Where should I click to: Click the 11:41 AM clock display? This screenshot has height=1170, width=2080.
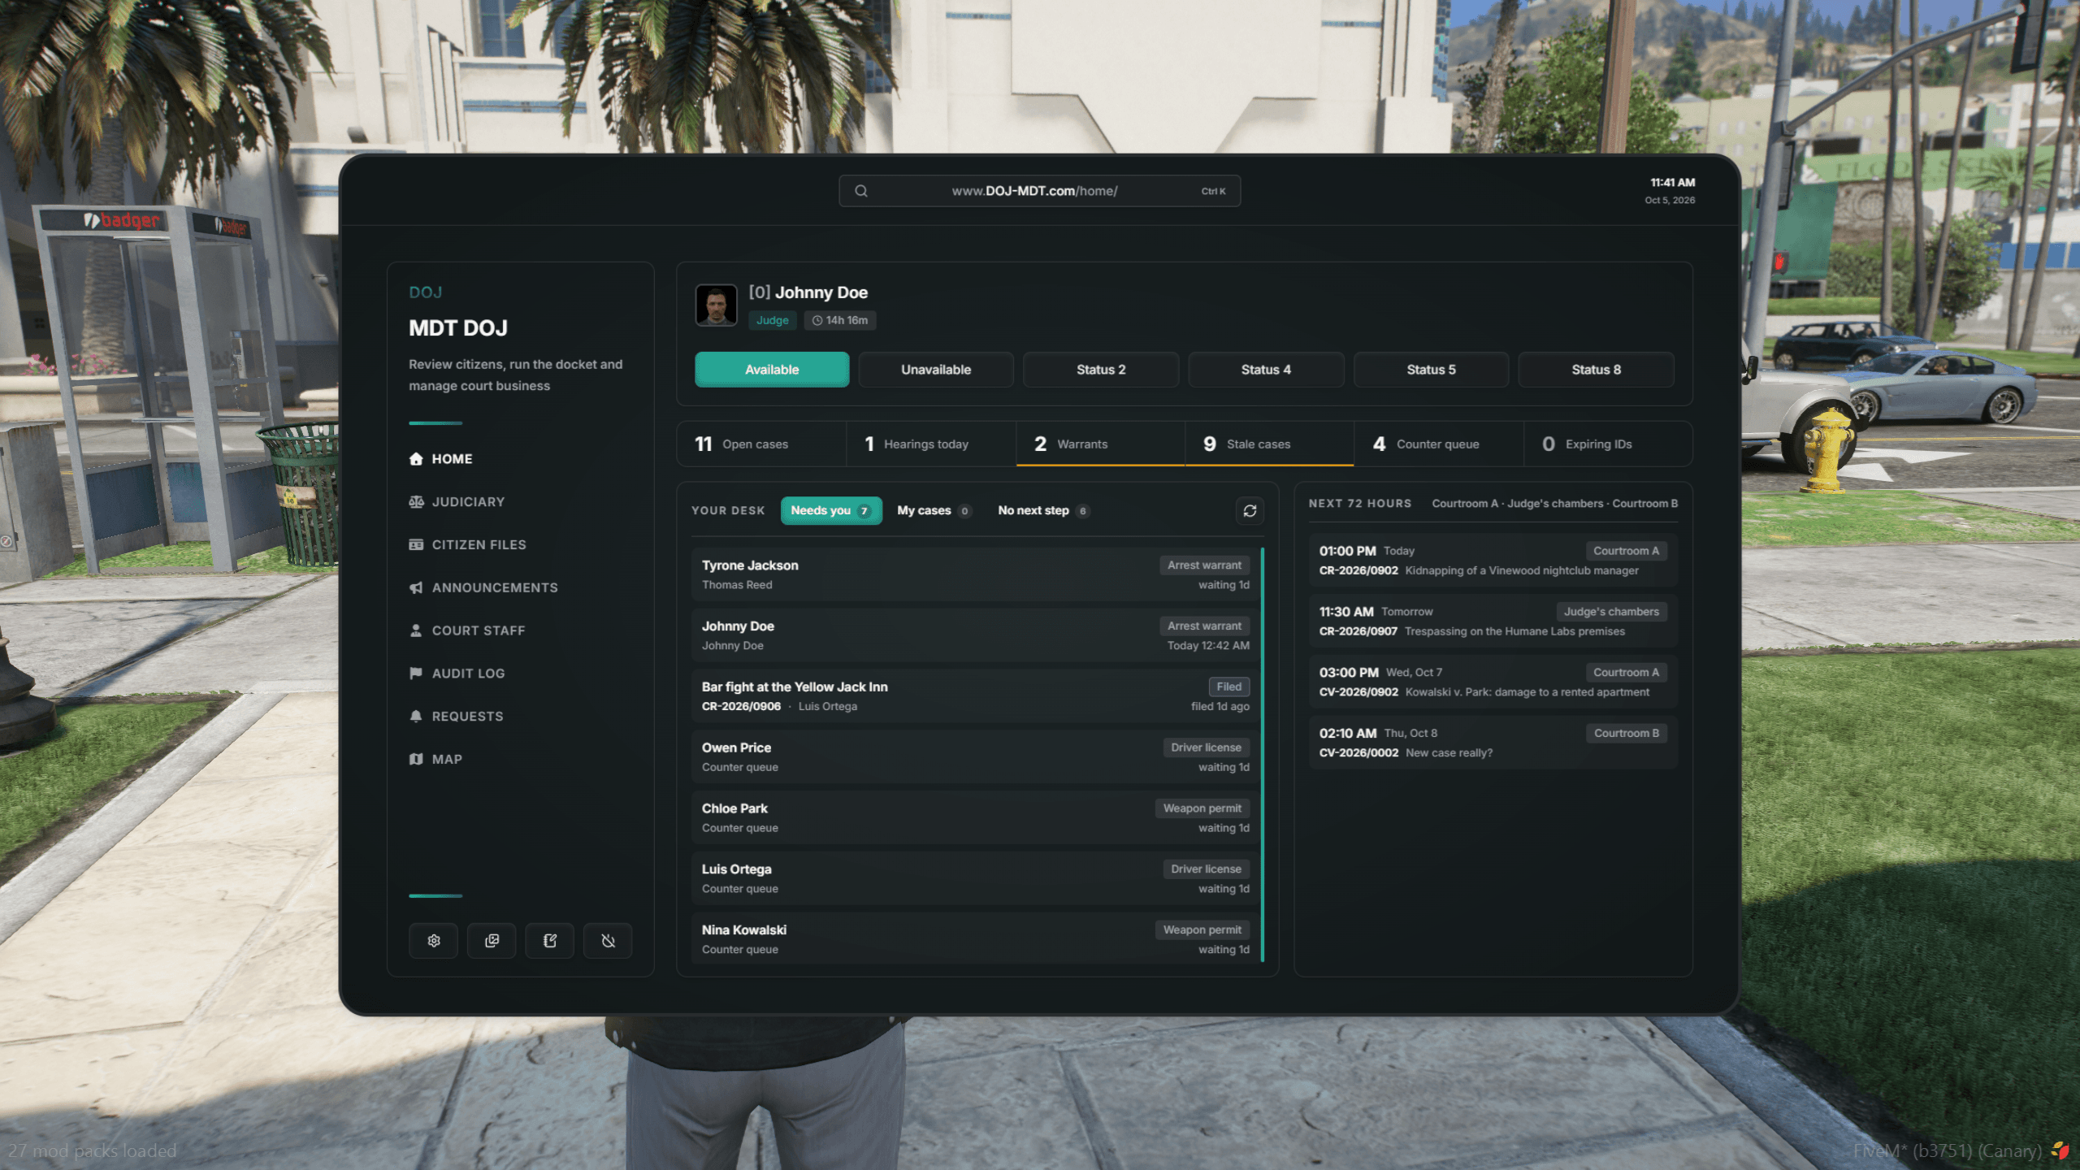1672,183
